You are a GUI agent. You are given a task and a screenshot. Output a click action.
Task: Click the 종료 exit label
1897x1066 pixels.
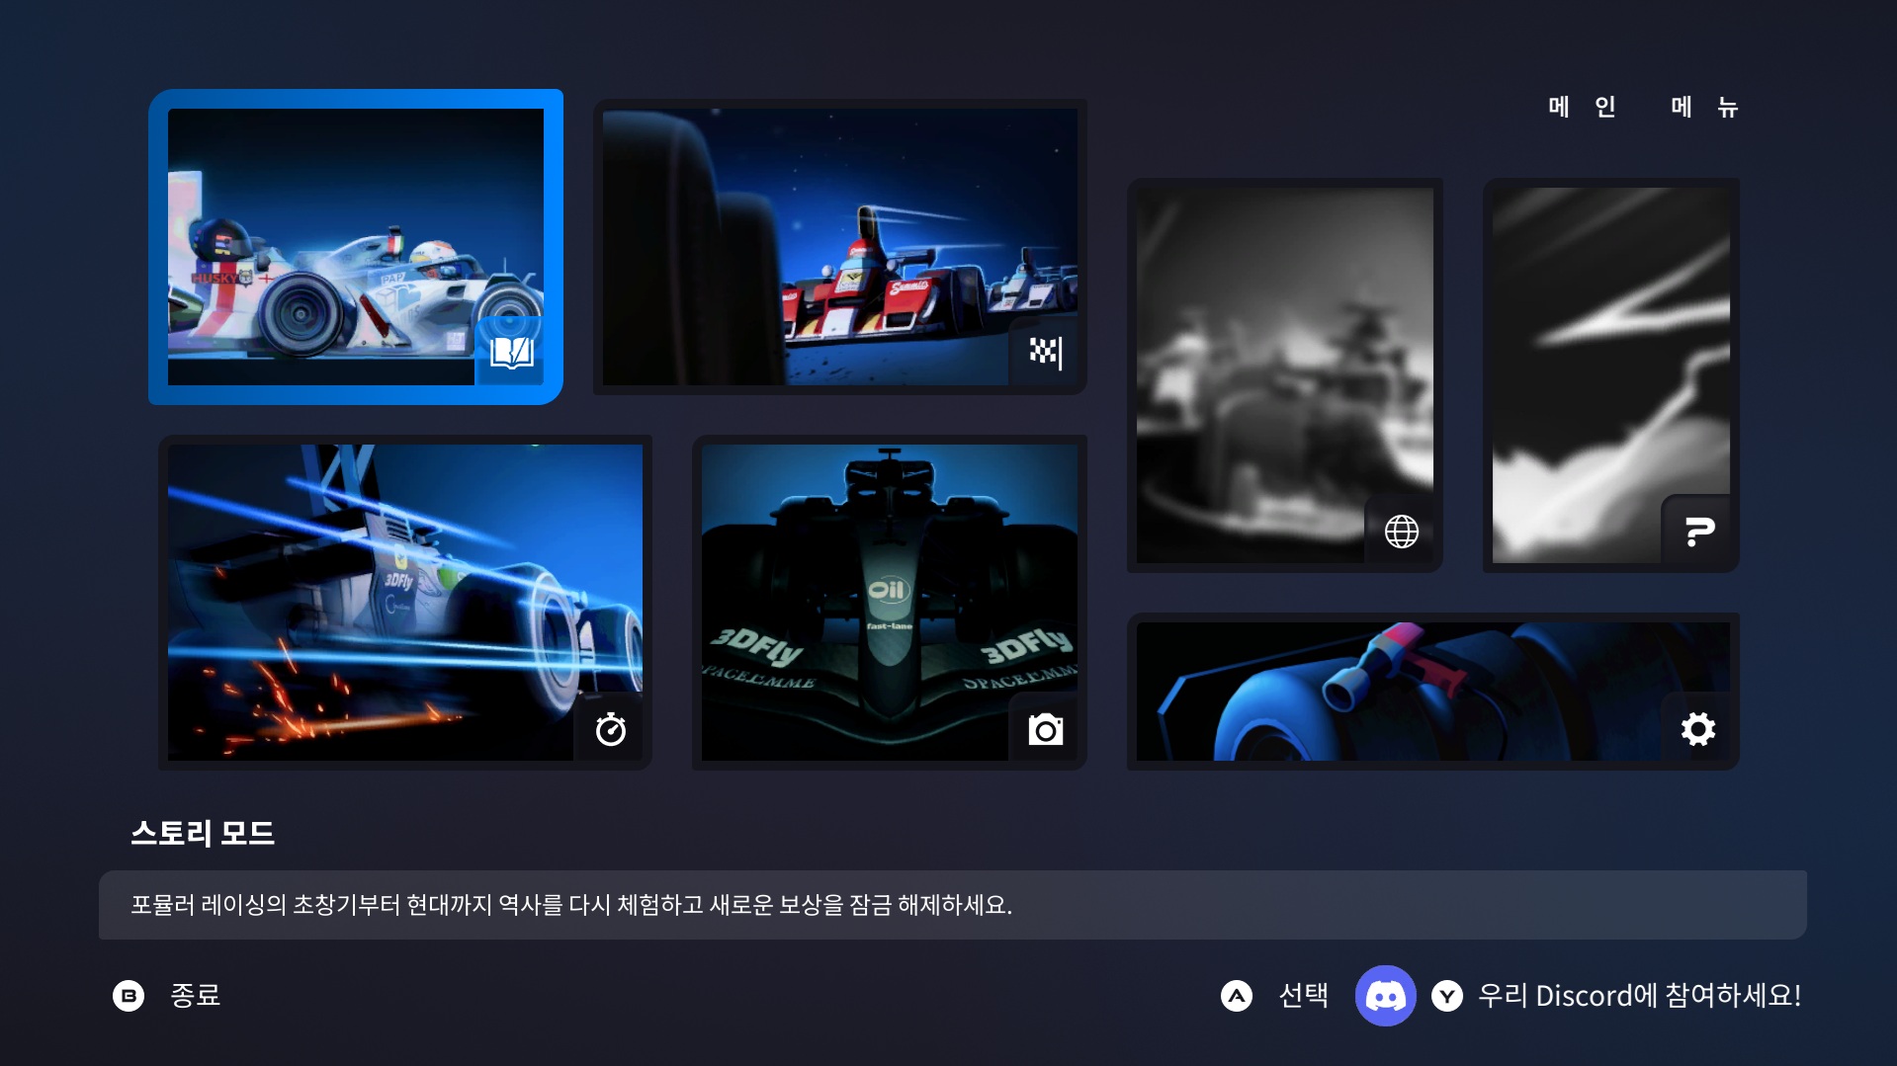tap(195, 995)
